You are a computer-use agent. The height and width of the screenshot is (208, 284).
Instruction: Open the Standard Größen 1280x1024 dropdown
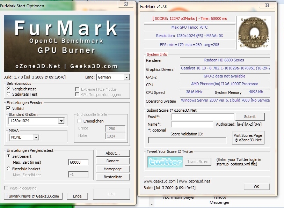(36, 121)
